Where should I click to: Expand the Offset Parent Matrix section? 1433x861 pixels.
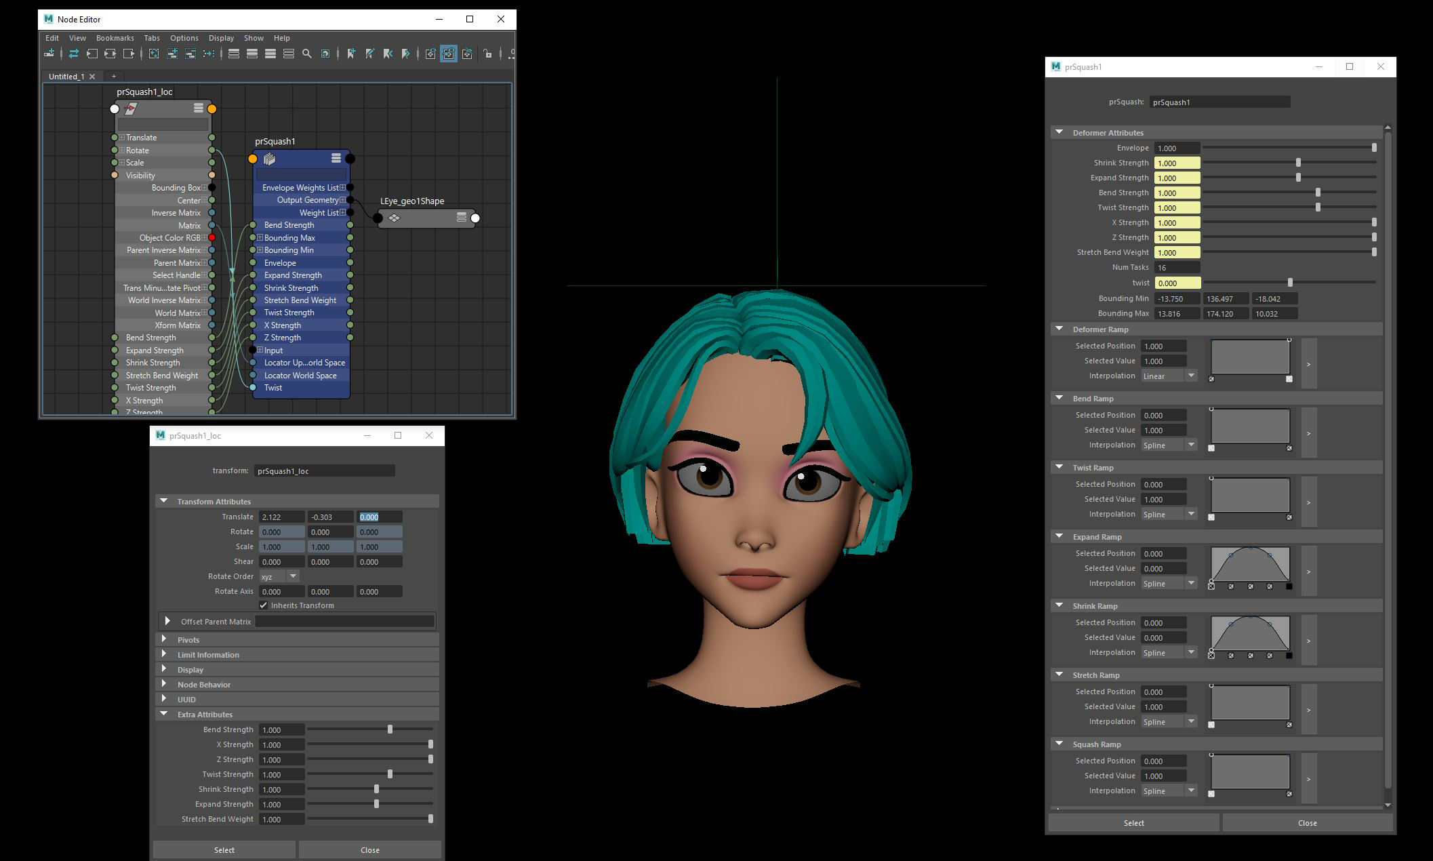pos(167,621)
